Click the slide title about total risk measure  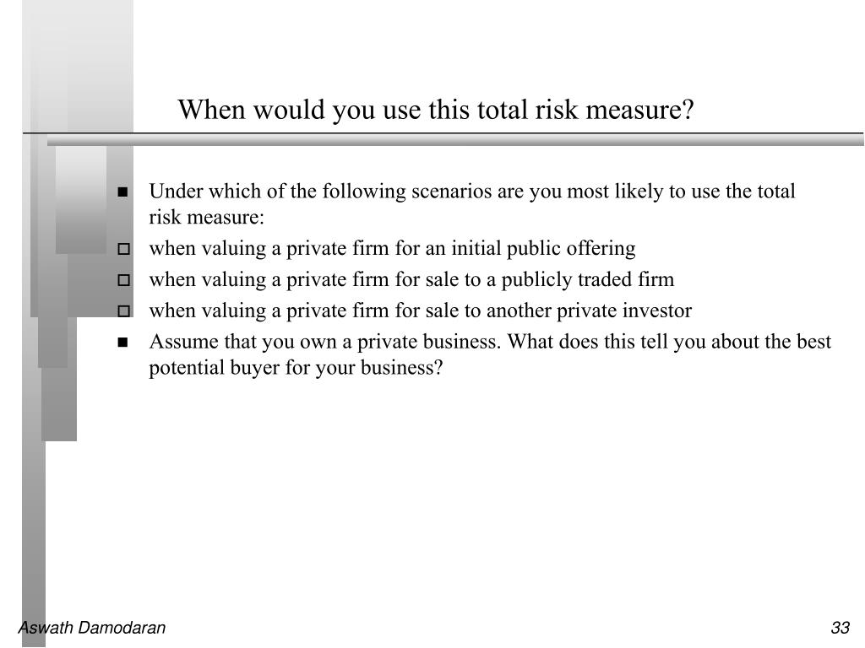click(x=435, y=110)
